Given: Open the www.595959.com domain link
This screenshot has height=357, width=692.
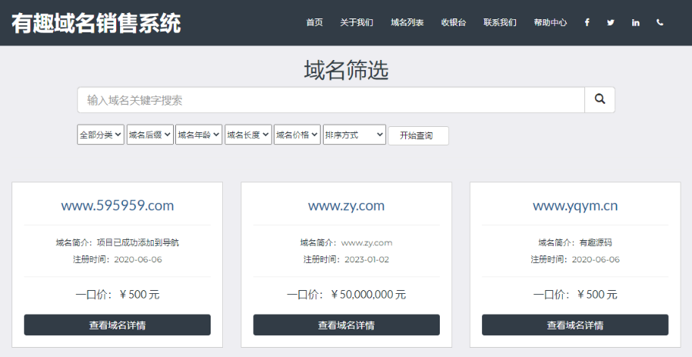Looking at the screenshot, I should [118, 205].
